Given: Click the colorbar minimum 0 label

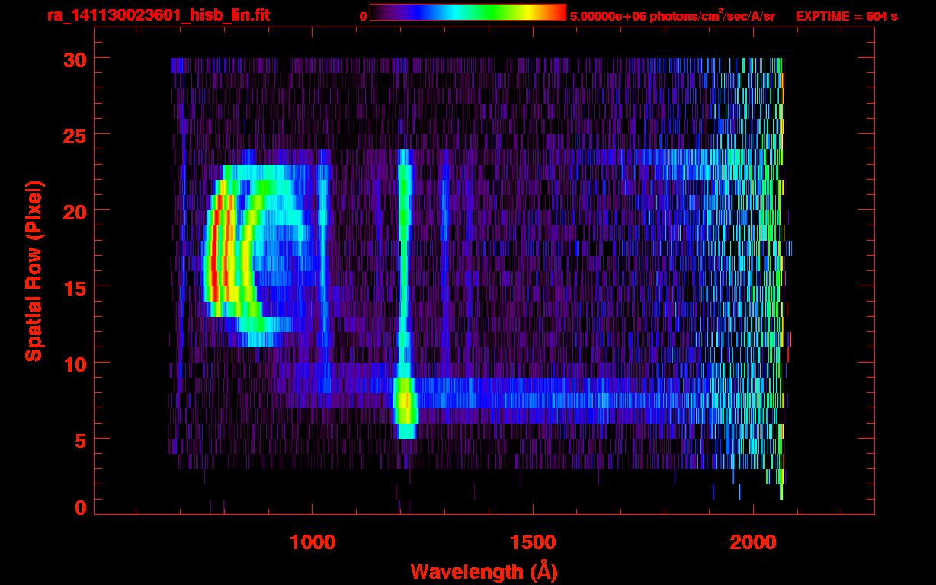Looking at the screenshot, I should tap(363, 17).
